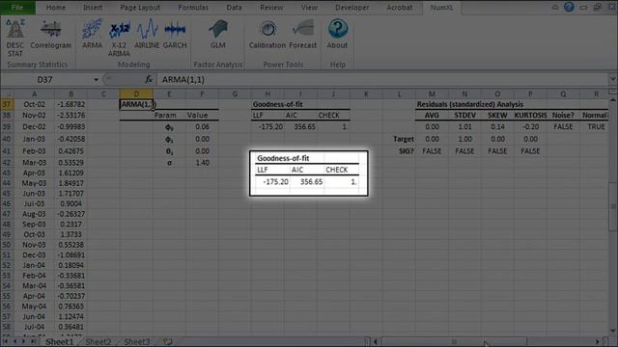Screen dimensions: 618x347
Task: Open the File tab
Action: tap(17, 7)
